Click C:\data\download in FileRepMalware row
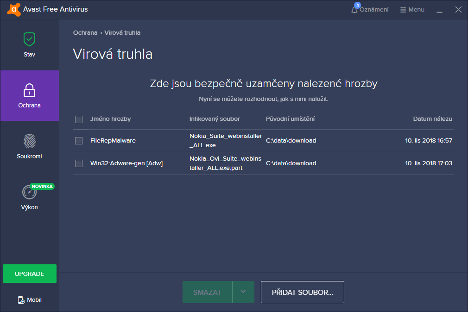Image resolution: width=468 pixels, height=312 pixels. [291, 140]
